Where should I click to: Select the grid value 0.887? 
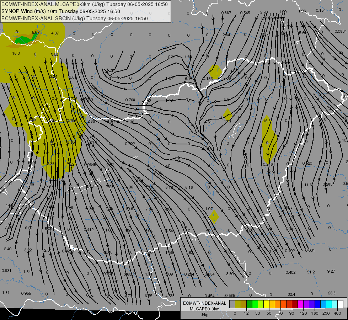226,13
